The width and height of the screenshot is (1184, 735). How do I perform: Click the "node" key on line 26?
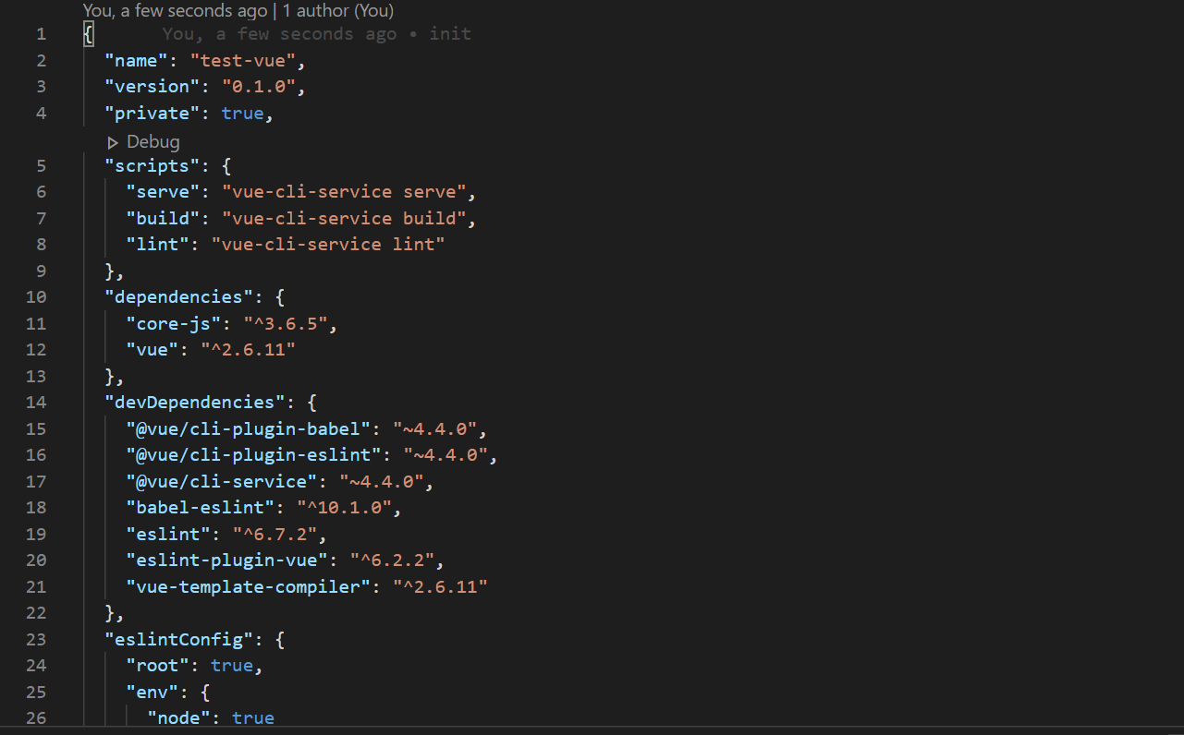(179, 718)
